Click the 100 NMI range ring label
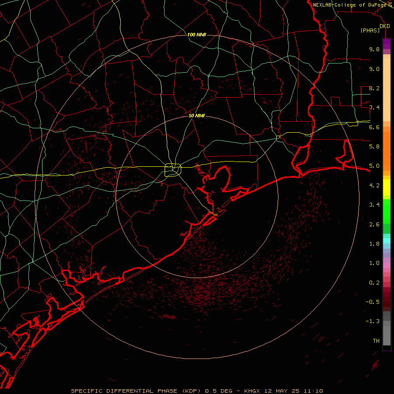This screenshot has width=394, height=394. [197, 35]
